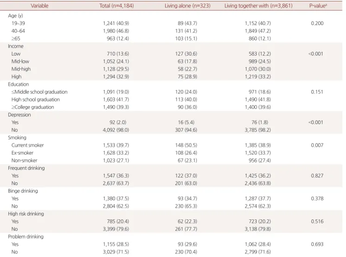Viewport: 346px width, 257px height.
Task: Click living alone value "127 (30.6)"
Action: click(x=186, y=54)
